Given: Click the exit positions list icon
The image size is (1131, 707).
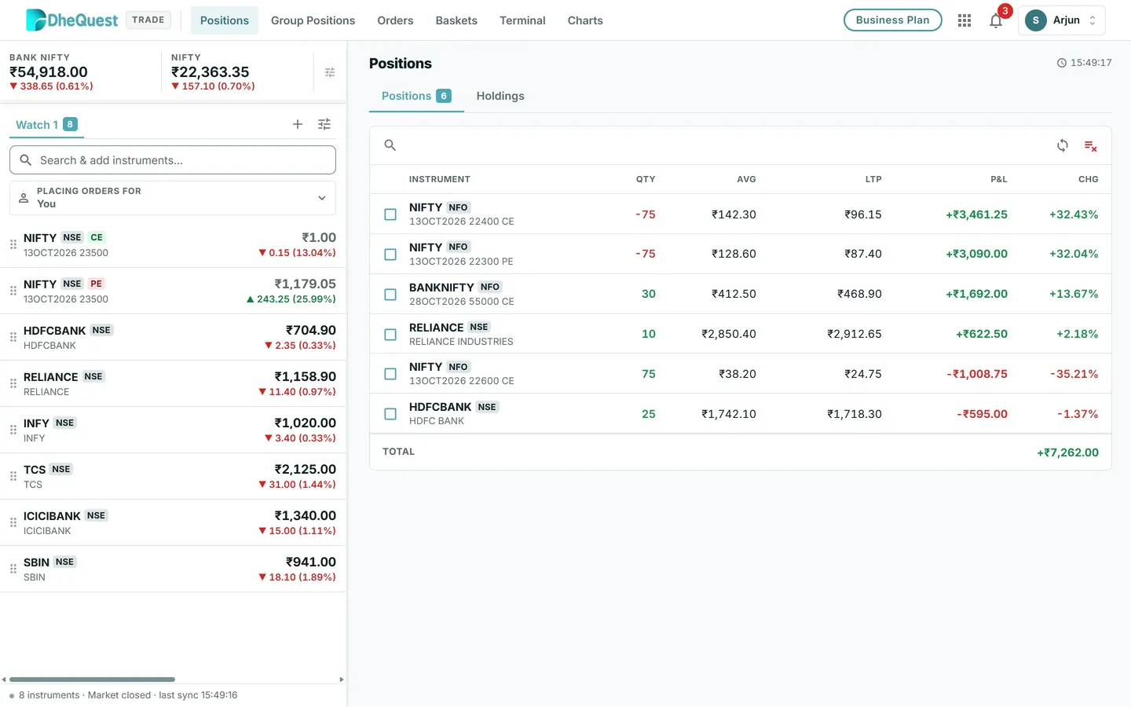Looking at the screenshot, I should tap(1090, 146).
